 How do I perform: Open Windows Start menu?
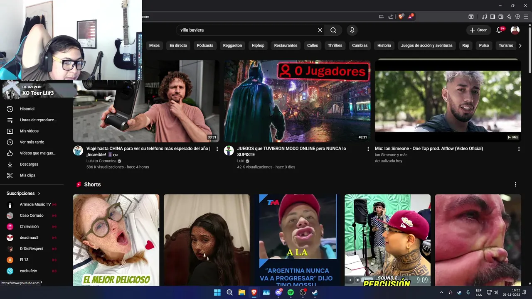[x=217, y=292]
